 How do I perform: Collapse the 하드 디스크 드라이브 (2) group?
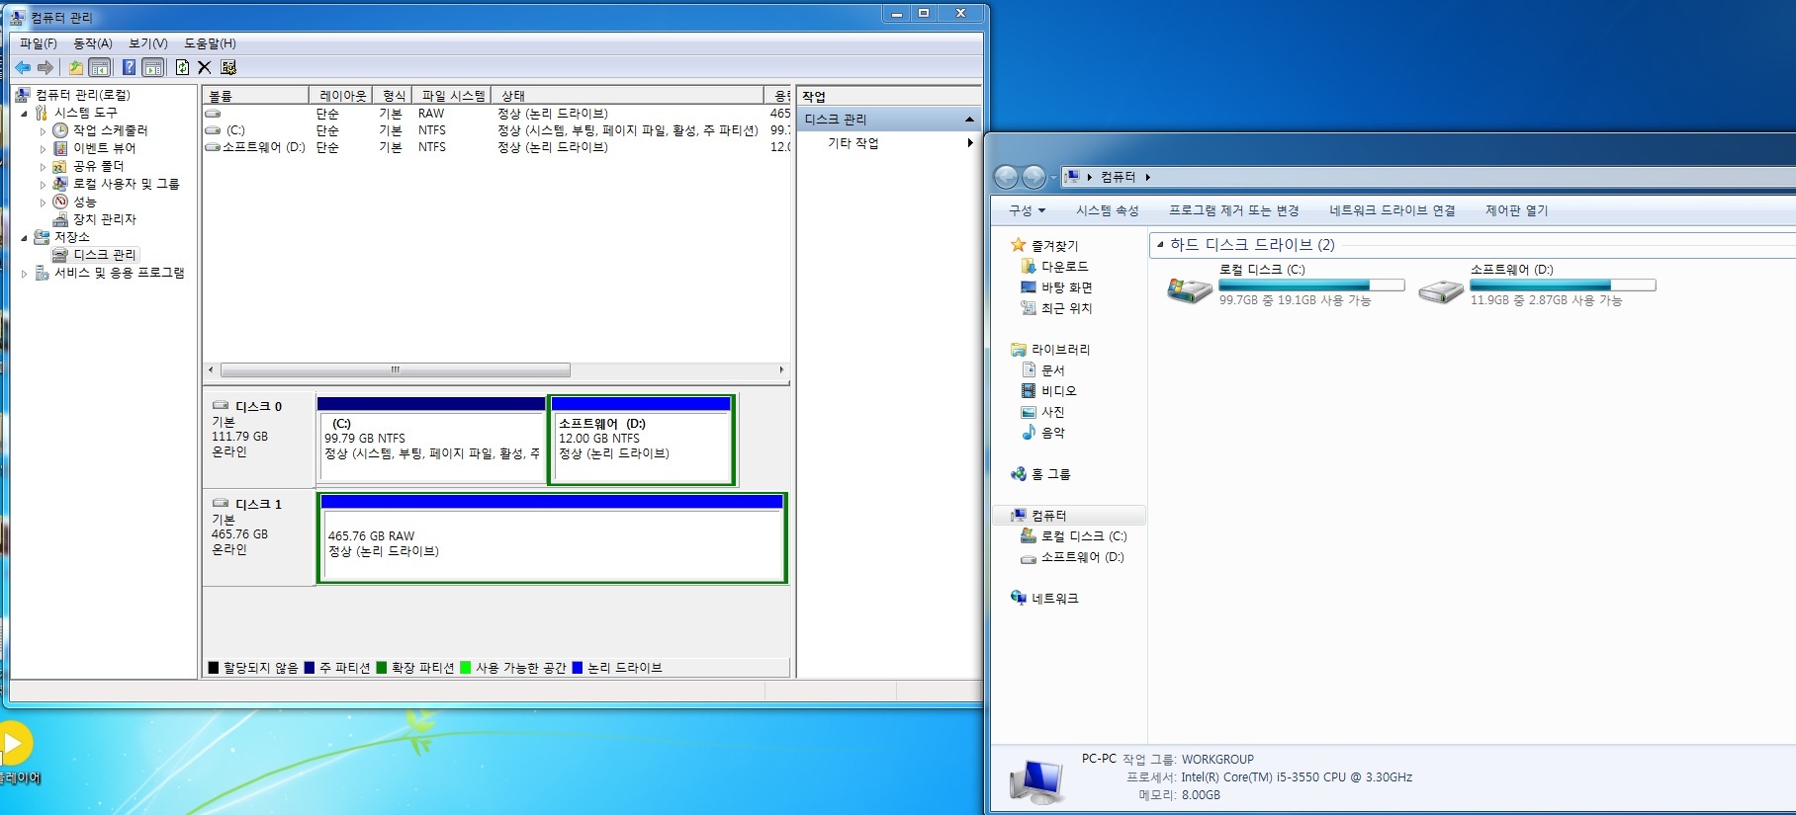pyautogui.click(x=1160, y=245)
